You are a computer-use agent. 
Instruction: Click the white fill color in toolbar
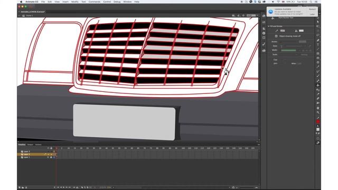pyautogui.click(x=318, y=129)
